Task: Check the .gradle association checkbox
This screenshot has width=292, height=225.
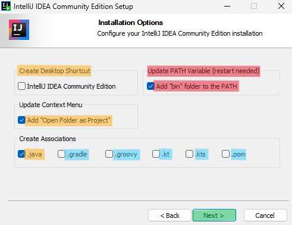Action: (x=61, y=154)
